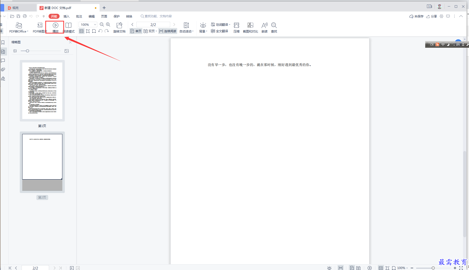This screenshot has height=270, width=469.
Task: Open 查找 search tool
Action: (x=274, y=27)
